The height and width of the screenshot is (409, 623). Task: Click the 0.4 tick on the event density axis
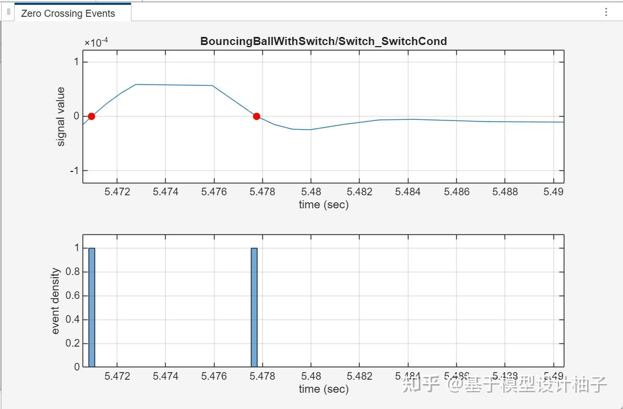72,319
